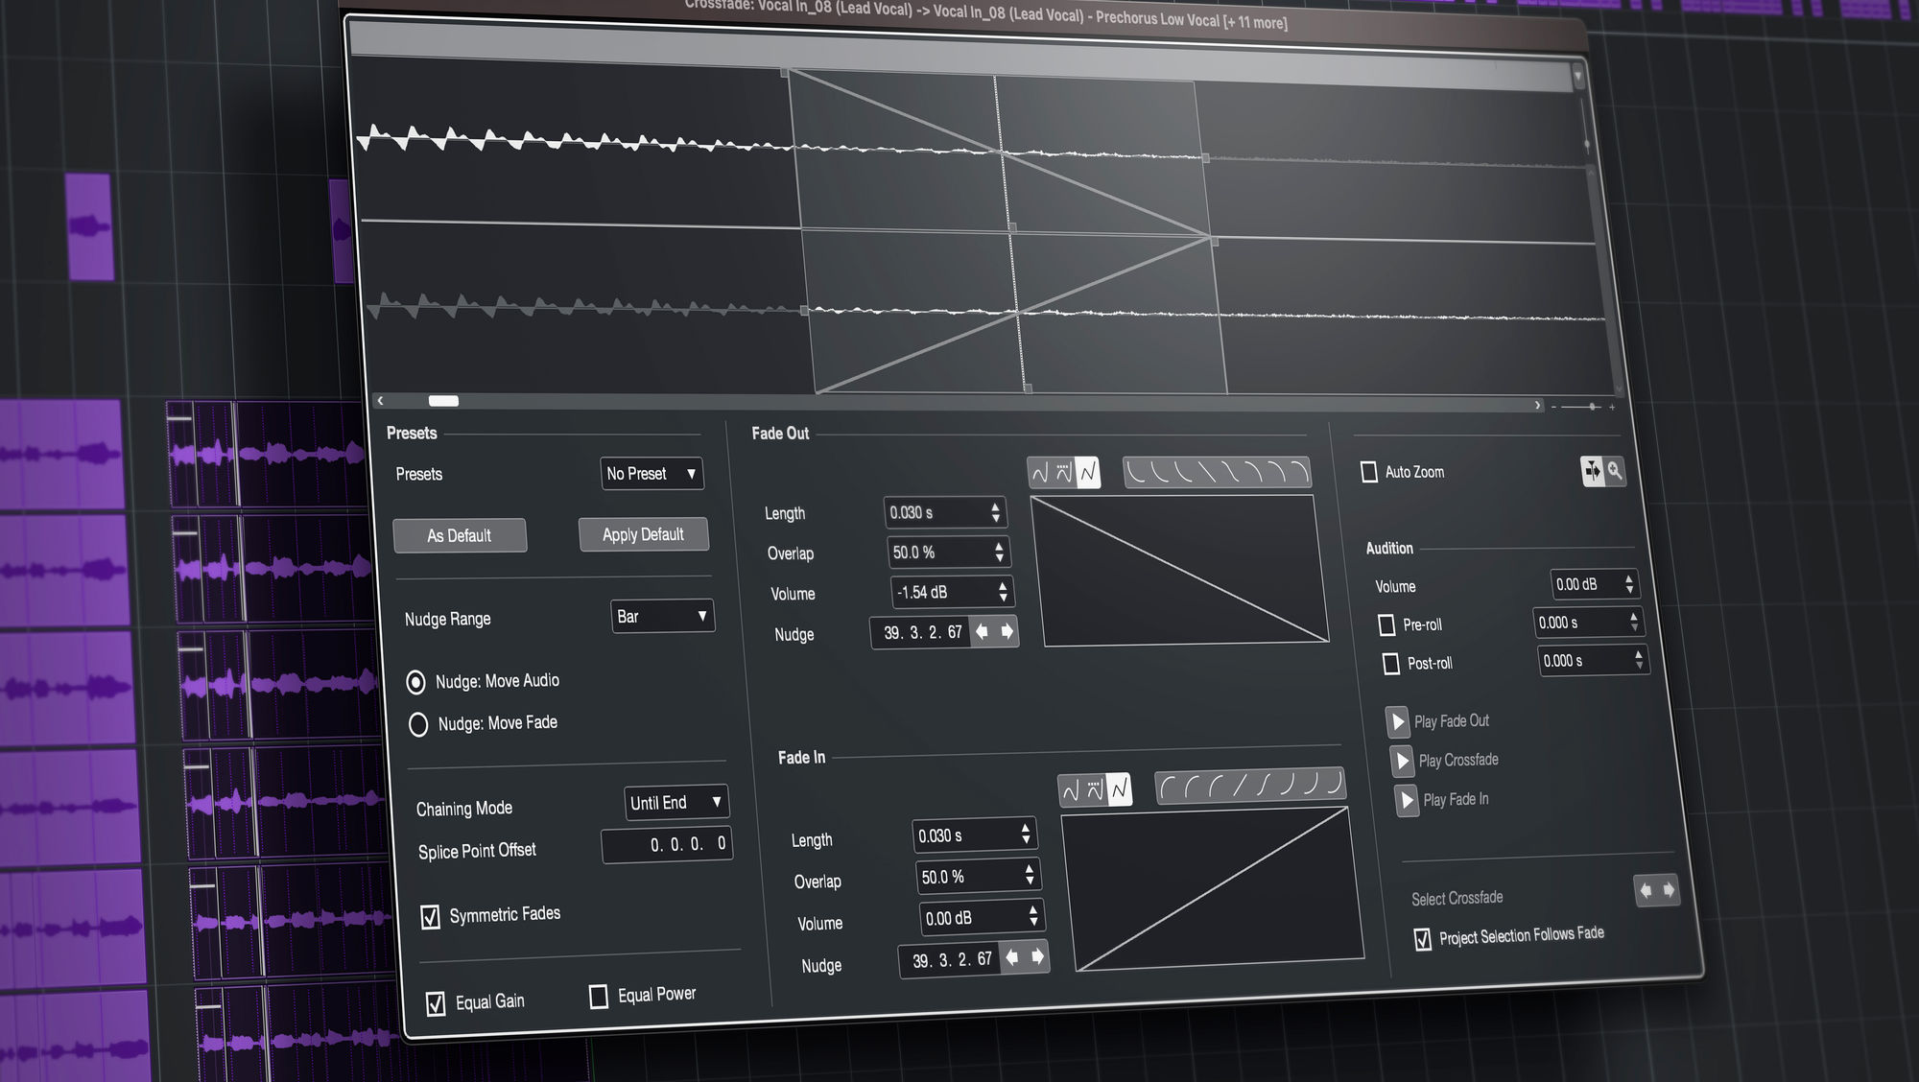Choose the linear Fade Out curve shape preset
Screen dimensions: 1919x1082
pyautogui.click(x=1209, y=472)
